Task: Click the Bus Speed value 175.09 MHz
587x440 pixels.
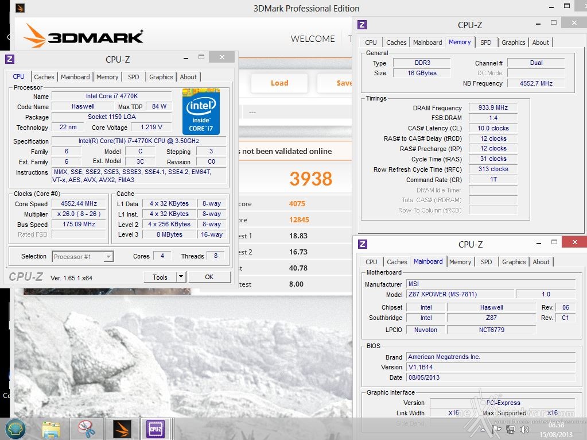Action: point(79,224)
